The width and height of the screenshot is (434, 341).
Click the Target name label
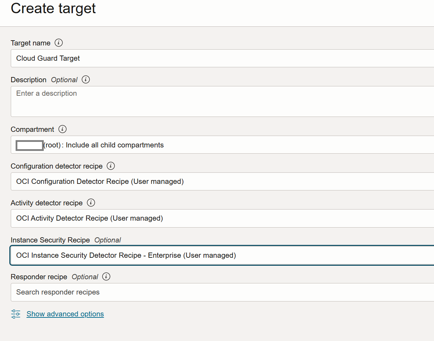(31, 43)
